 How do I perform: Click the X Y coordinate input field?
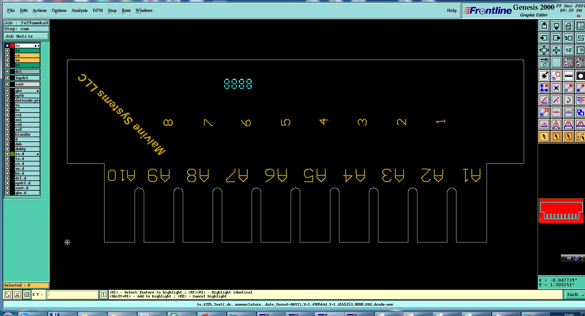[72, 294]
